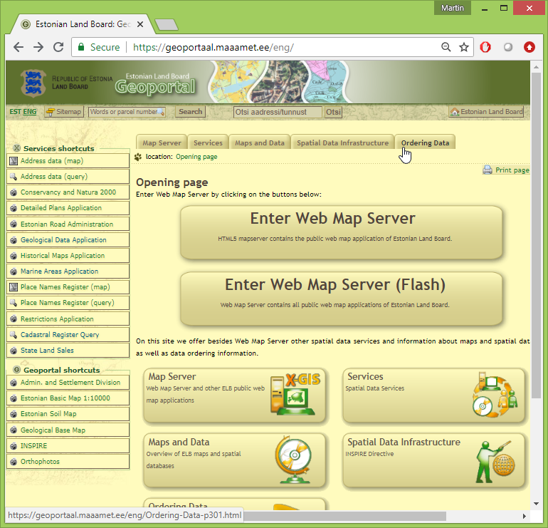Click the red update arrow icon in toolbar
The width and height of the screenshot is (548, 528).
pos(529,47)
